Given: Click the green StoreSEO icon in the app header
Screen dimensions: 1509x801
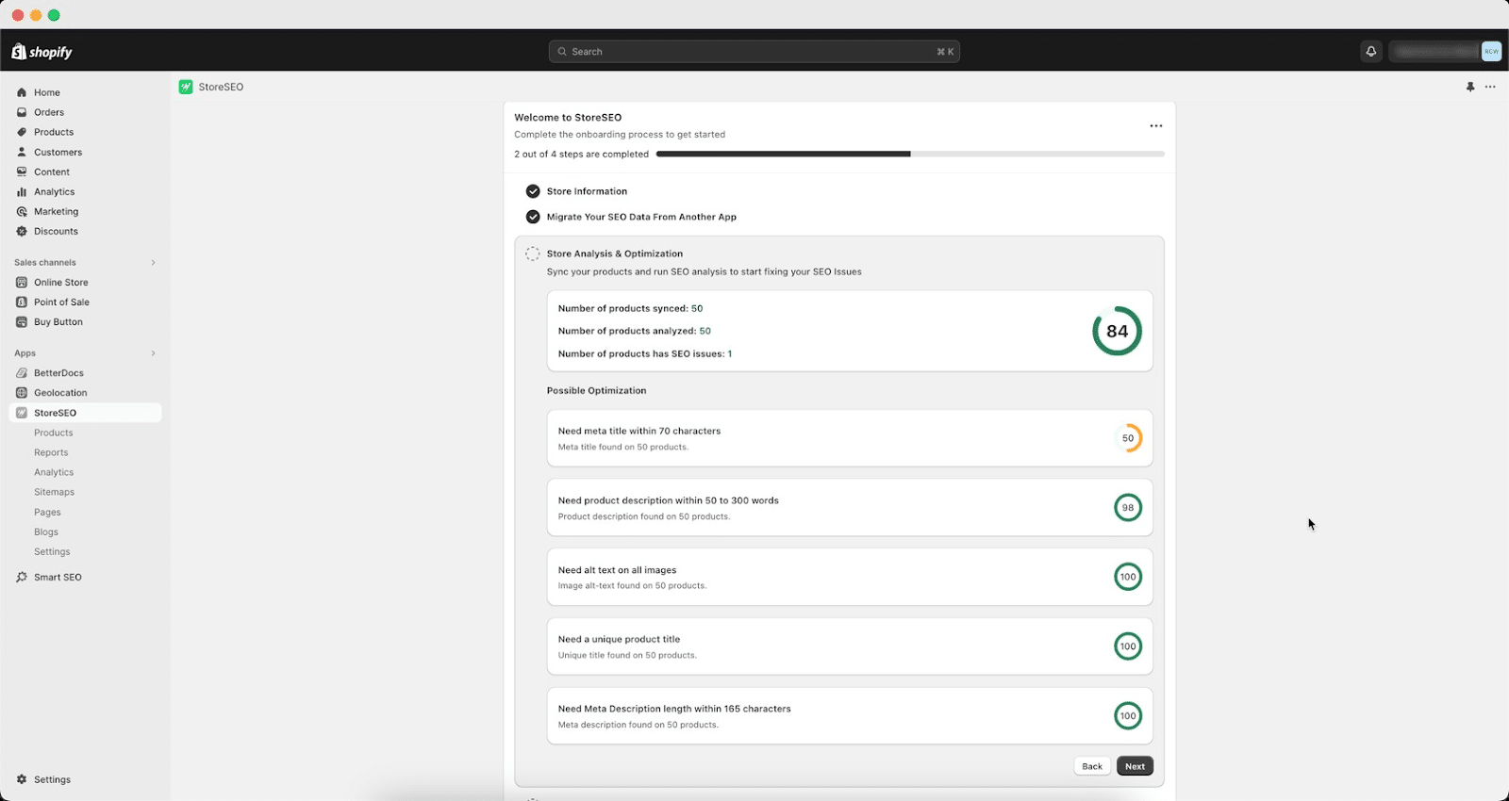Looking at the screenshot, I should click(186, 87).
